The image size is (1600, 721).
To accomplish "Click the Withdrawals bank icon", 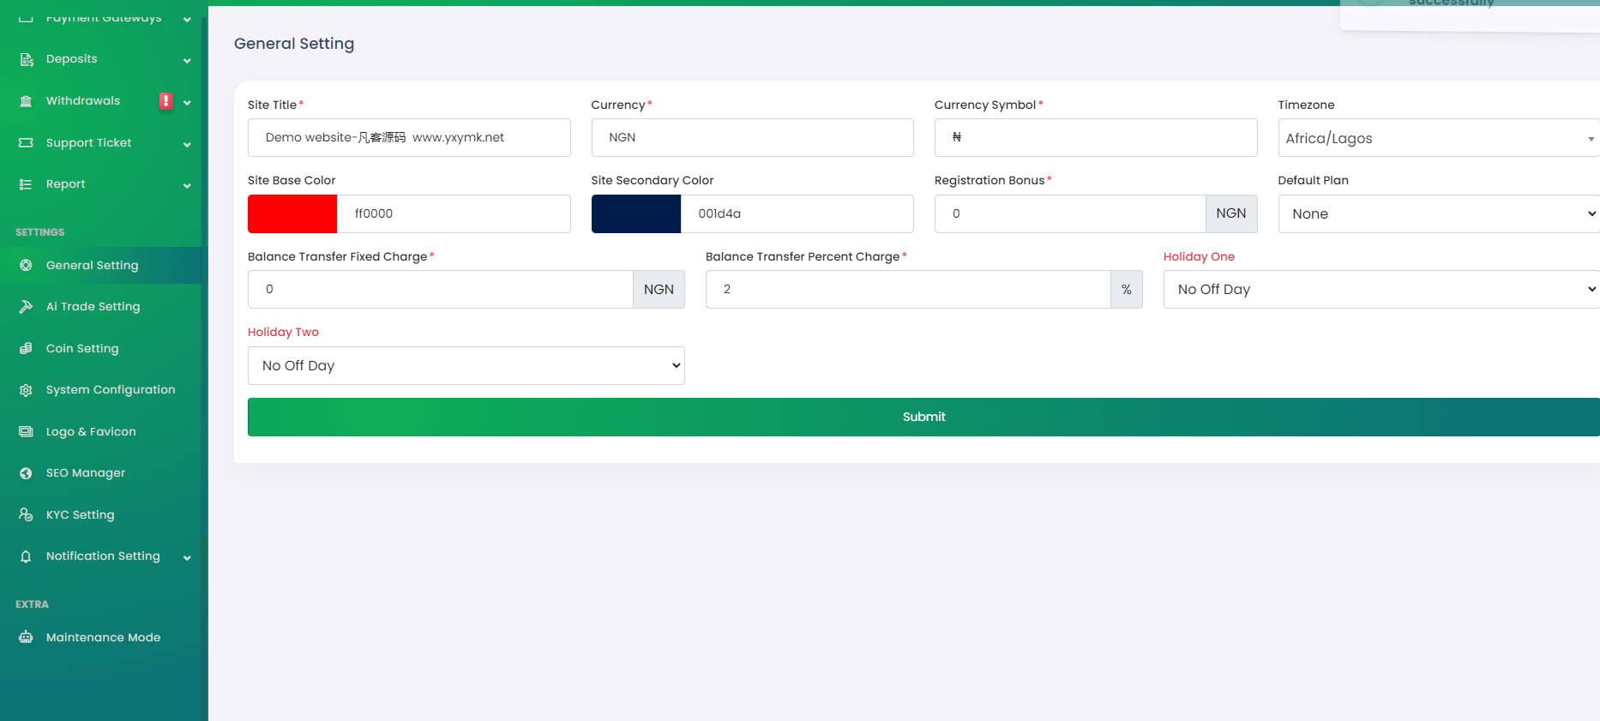I will coord(27,101).
